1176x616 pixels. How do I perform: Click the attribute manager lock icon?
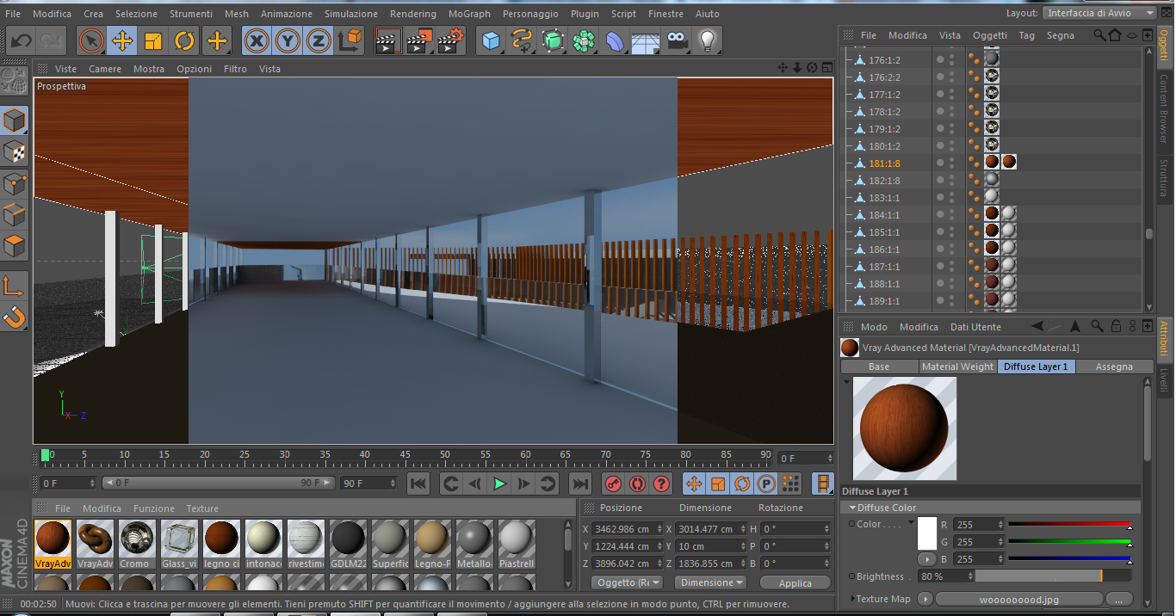[1116, 327]
